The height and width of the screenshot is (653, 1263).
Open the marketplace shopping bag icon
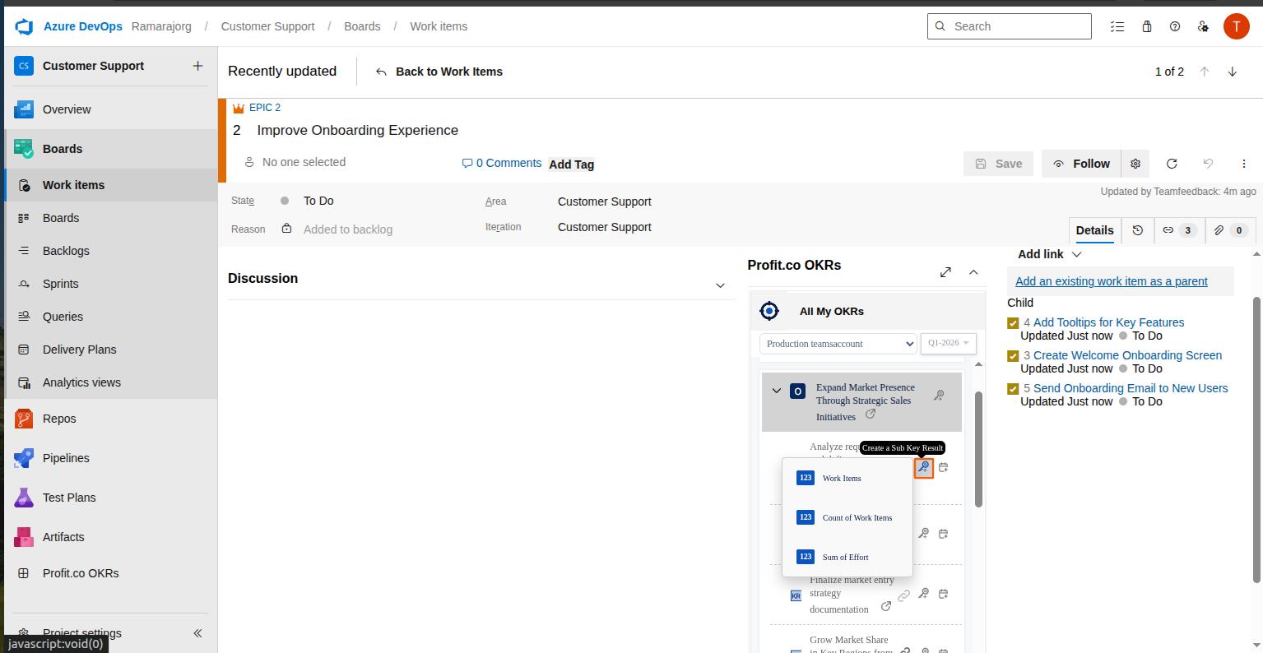coord(1147,26)
